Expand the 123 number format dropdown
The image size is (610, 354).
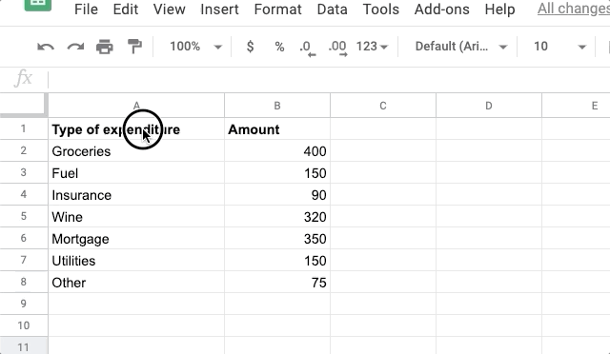(x=372, y=47)
